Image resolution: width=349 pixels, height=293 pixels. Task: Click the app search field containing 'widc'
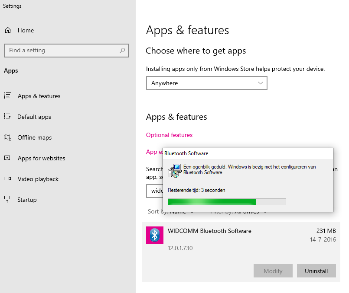click(155, 191)
